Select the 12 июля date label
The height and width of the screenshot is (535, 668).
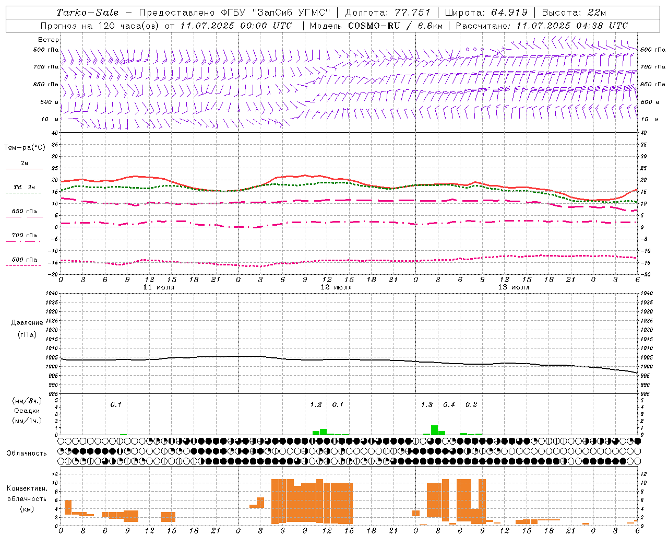[336, 287]
